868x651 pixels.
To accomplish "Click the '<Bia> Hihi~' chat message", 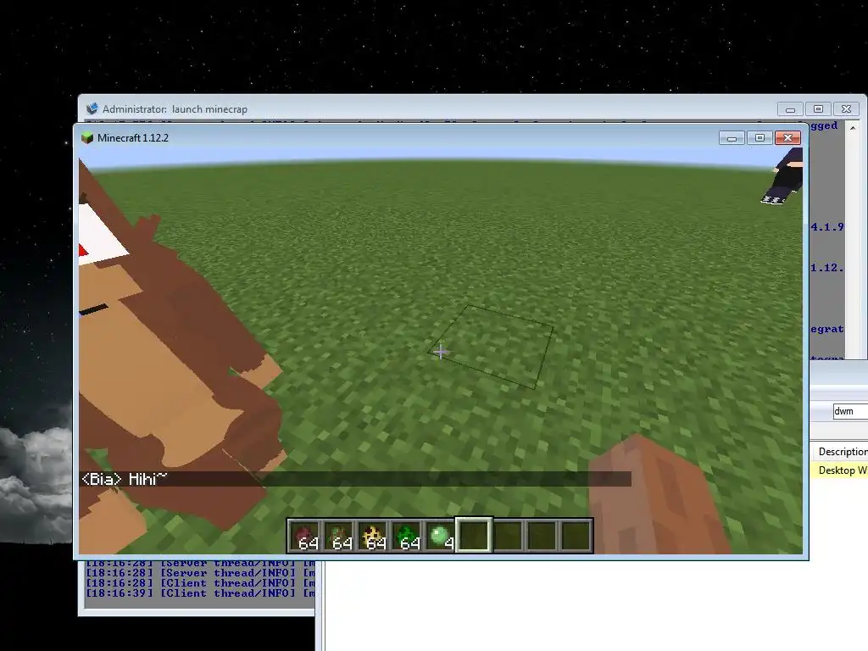I will point(125,479).
